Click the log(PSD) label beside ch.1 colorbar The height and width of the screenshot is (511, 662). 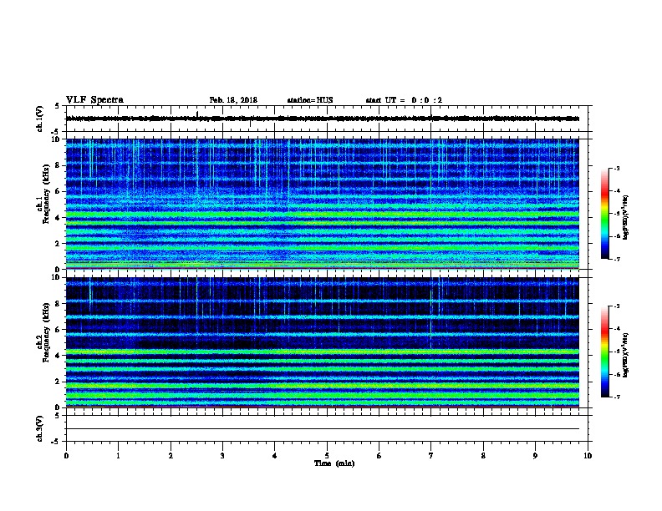click(625, 218)
